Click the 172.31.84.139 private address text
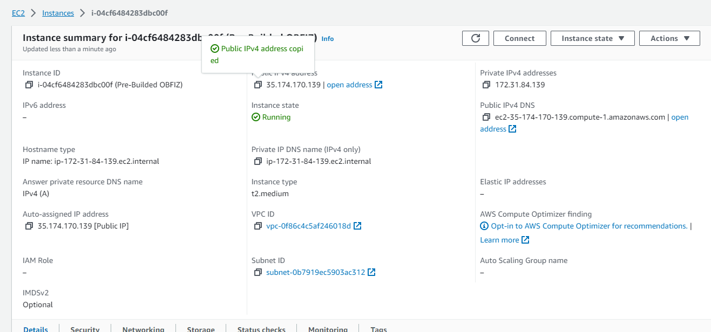Screen dimensions: 711x332 click(520, 85)
